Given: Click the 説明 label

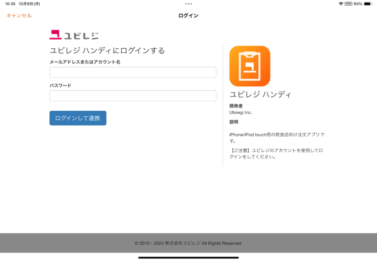Looking at the screenshot, I should coord(234,122).
